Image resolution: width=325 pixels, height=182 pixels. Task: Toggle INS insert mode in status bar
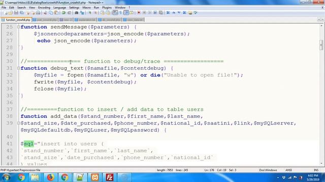[316, 170]
